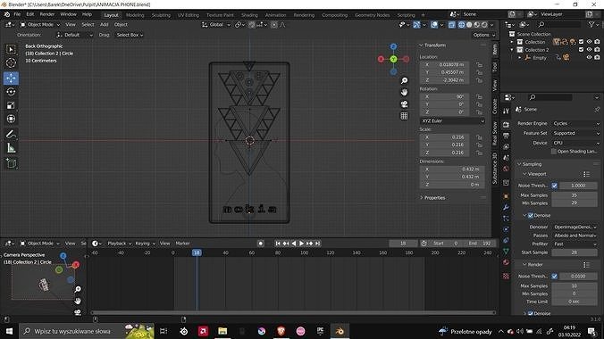Activate the Scale tool
Viewport: 604px width, 339px height.
point(11,105)
